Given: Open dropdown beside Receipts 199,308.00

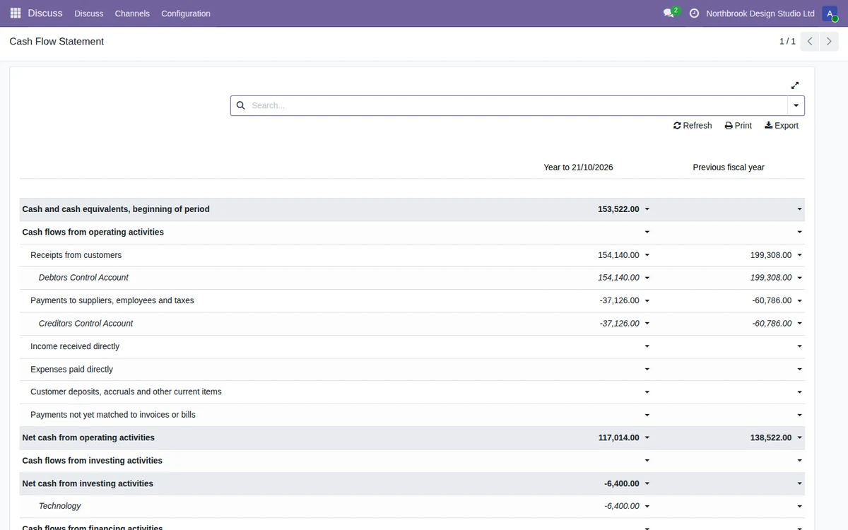Looking at the screenshot, I should [x=800, y=256].
